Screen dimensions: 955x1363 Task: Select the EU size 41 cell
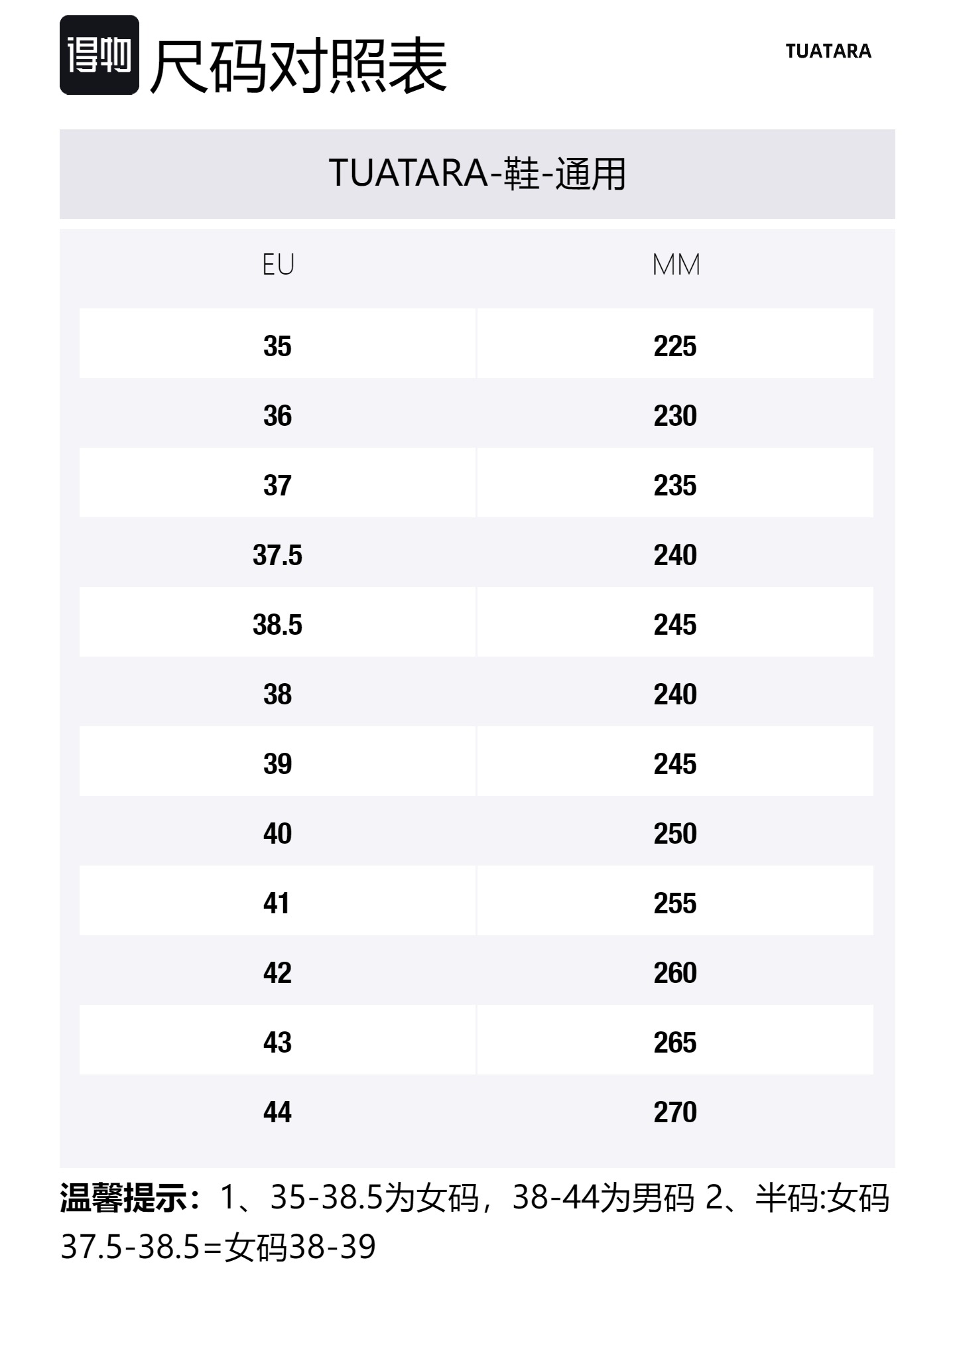click(277, 903)
